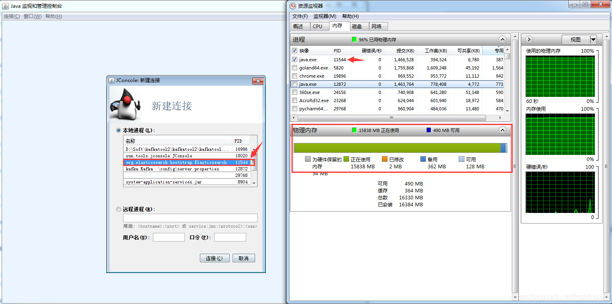Click the 名称 column header in JConsole
The image size is (612, 304).
coord(178,141)
